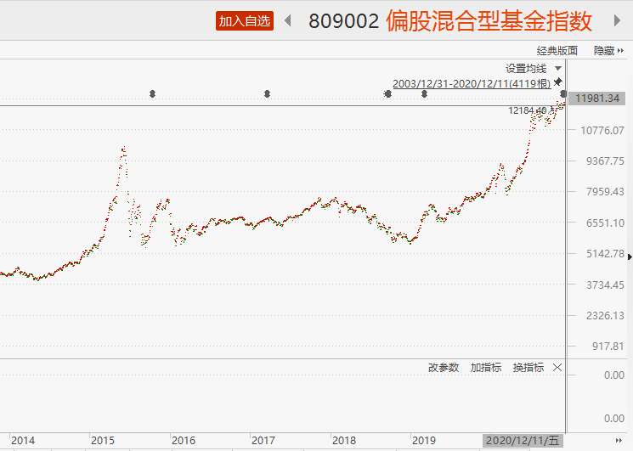Click the event marker above early 2019
The height and width of the screenshot is (451, 633).
click(x=424, y=94)
